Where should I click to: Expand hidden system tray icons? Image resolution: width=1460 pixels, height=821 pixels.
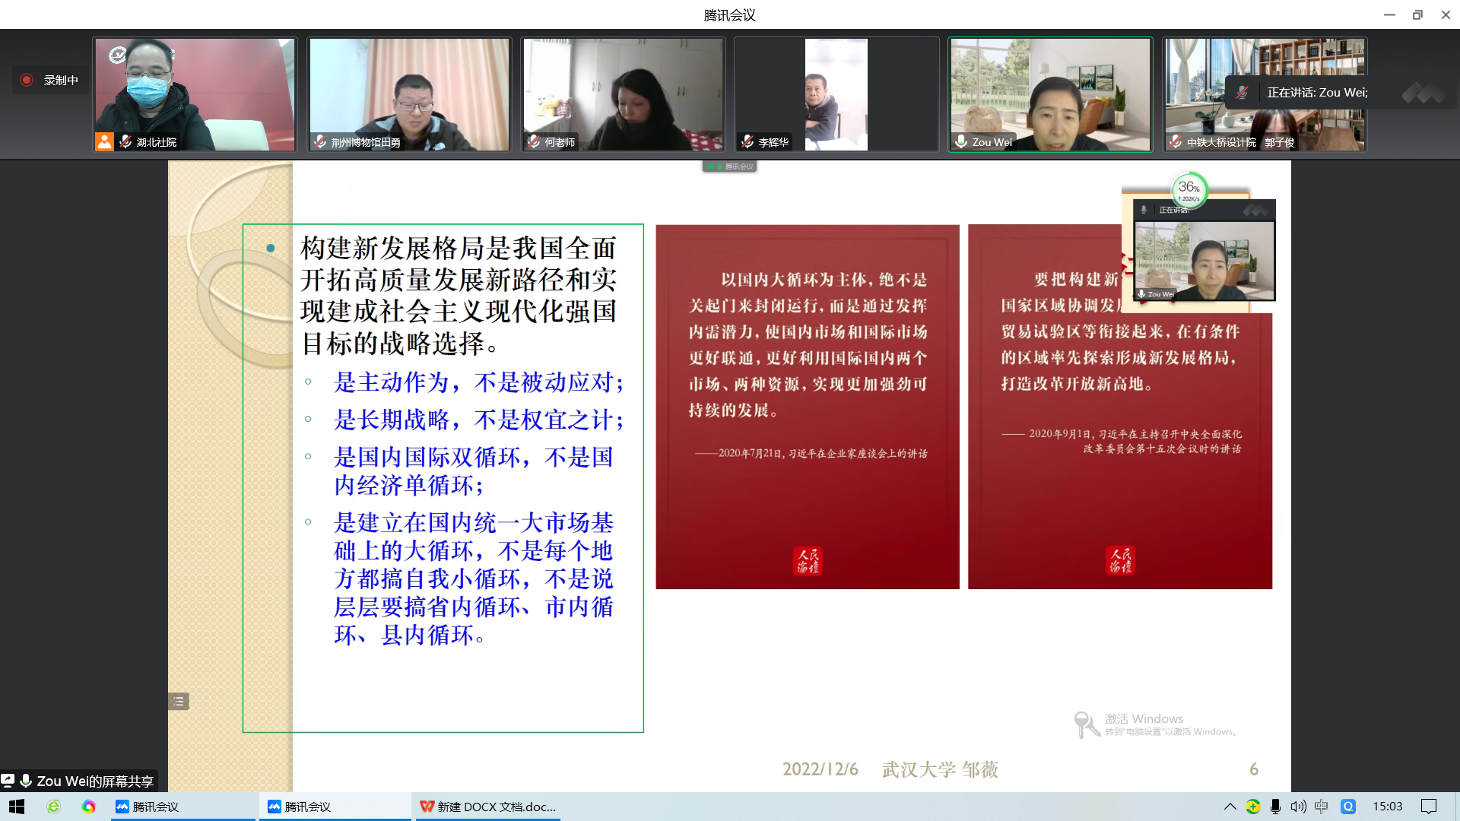click(x=1230, y=807)
